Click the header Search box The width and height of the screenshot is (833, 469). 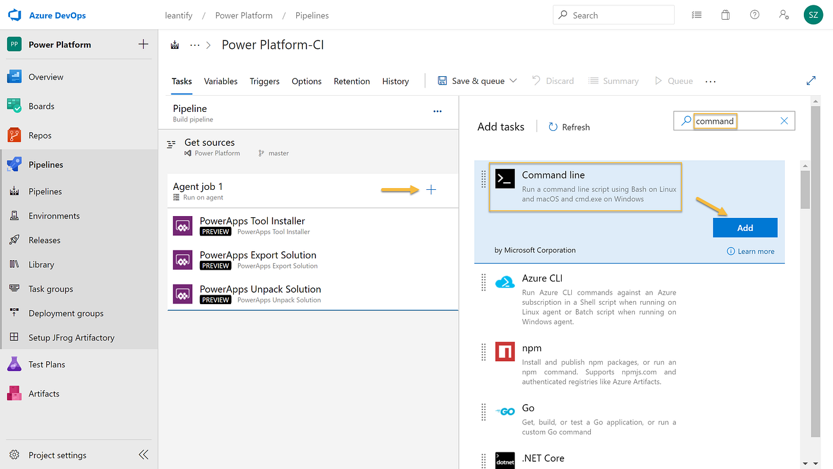click(613, 15)
